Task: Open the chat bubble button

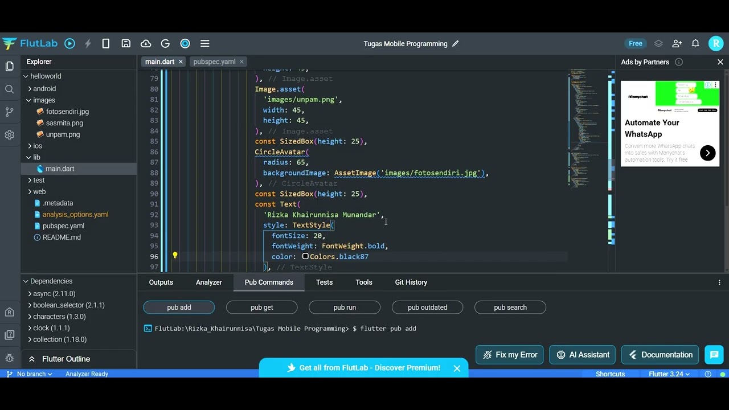Action: [x=714, y=355]
